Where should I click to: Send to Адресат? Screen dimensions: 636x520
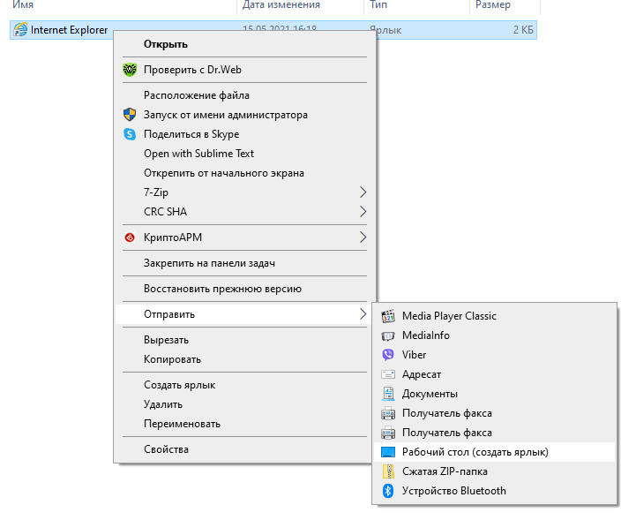point(495,374)
